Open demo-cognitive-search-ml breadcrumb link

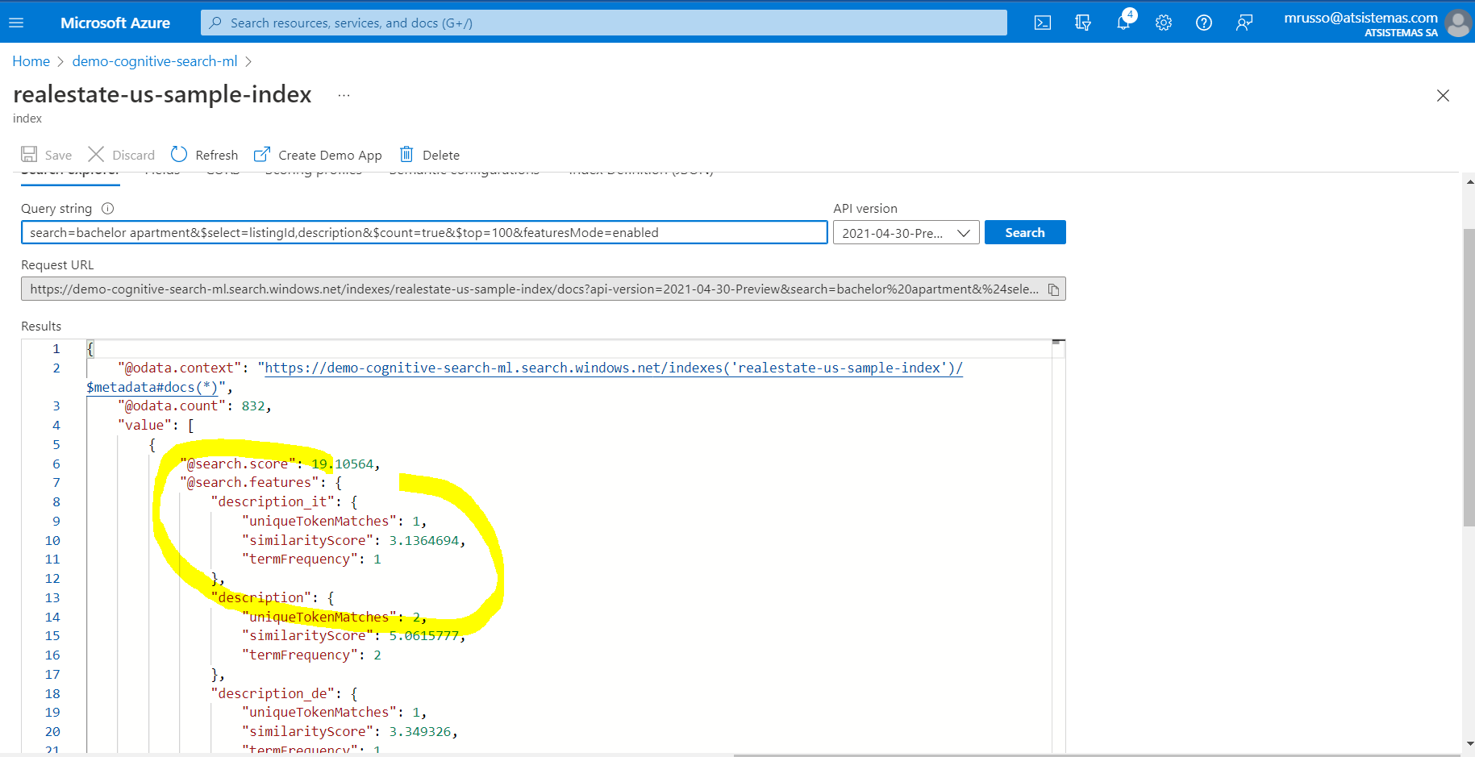155,61
